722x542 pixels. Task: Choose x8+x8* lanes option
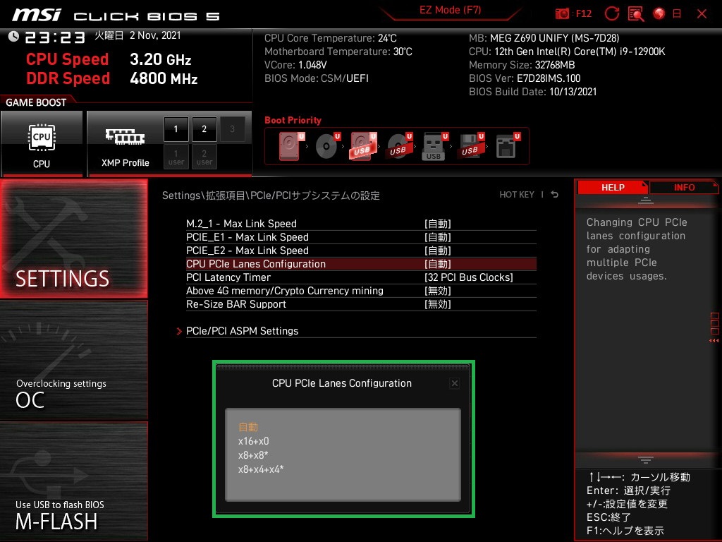(x=253, y=455)
